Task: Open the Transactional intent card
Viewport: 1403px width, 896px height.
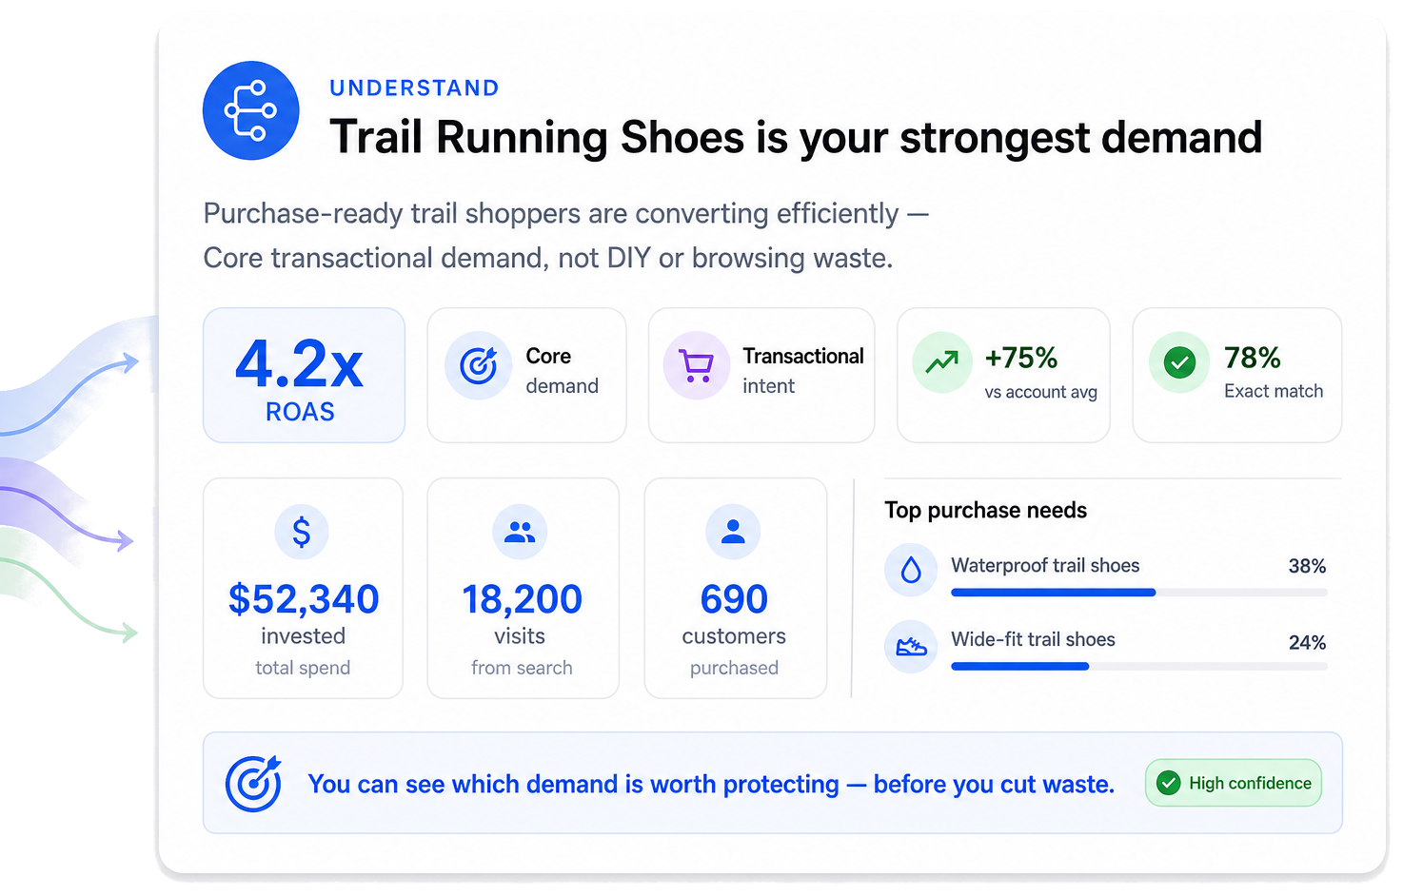Action: click(761, 375)
